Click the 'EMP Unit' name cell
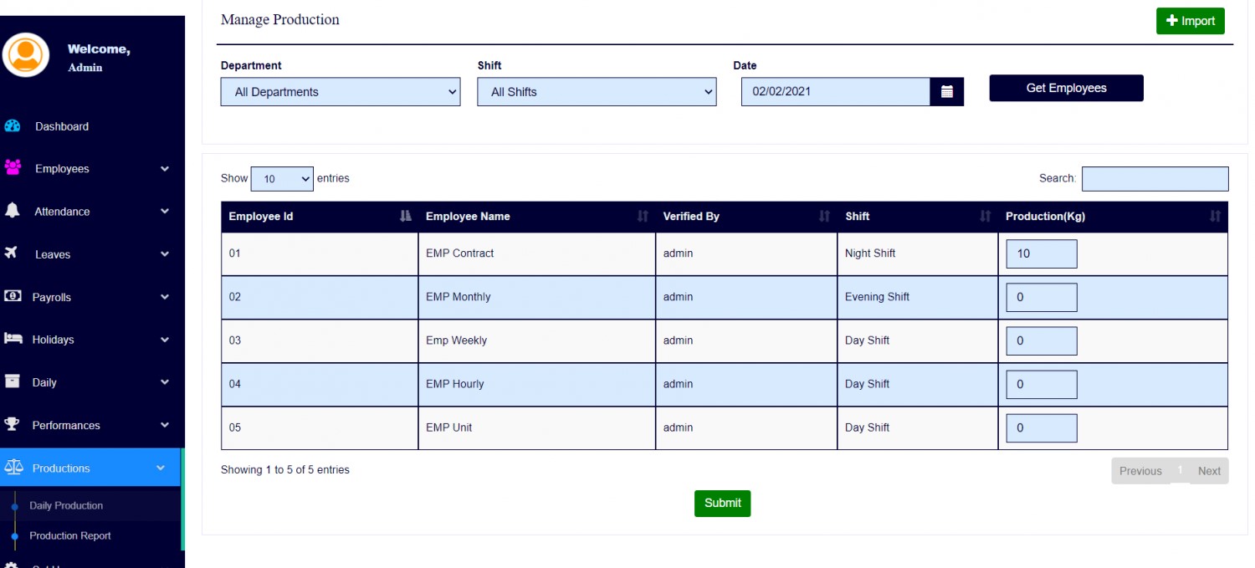The width and height of the screenshot is (1255, 568). point(537,427)
